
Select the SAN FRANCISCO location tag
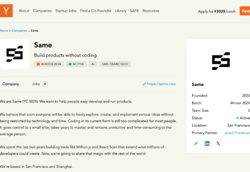coord(115,64)
